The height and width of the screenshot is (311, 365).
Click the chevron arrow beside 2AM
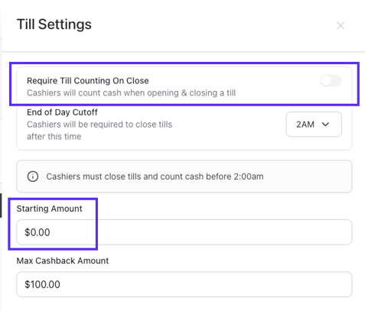coord(325,125)
